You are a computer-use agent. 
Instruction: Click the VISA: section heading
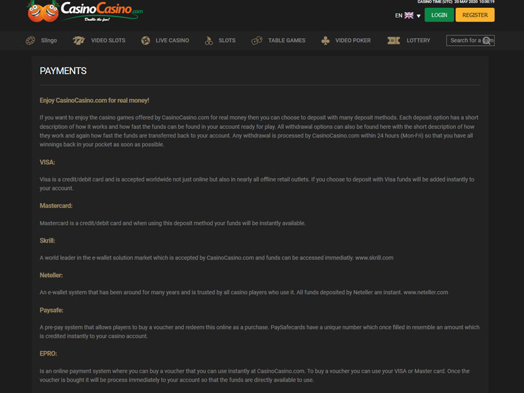coord(47,162)
